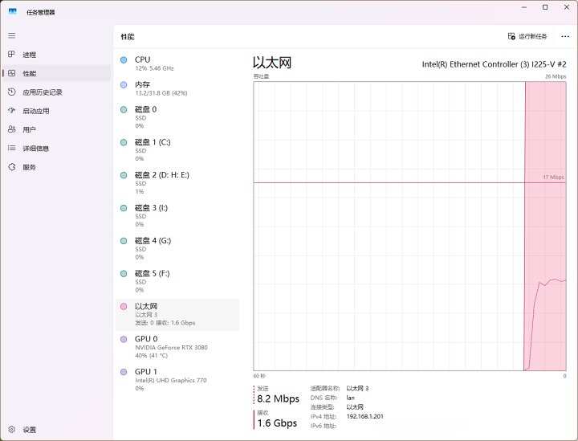The height and width of the screenshot is (441, 578).
Task: Select GPU 1 Intel UHD Graphics entry
Action: [x=177, y=379]
